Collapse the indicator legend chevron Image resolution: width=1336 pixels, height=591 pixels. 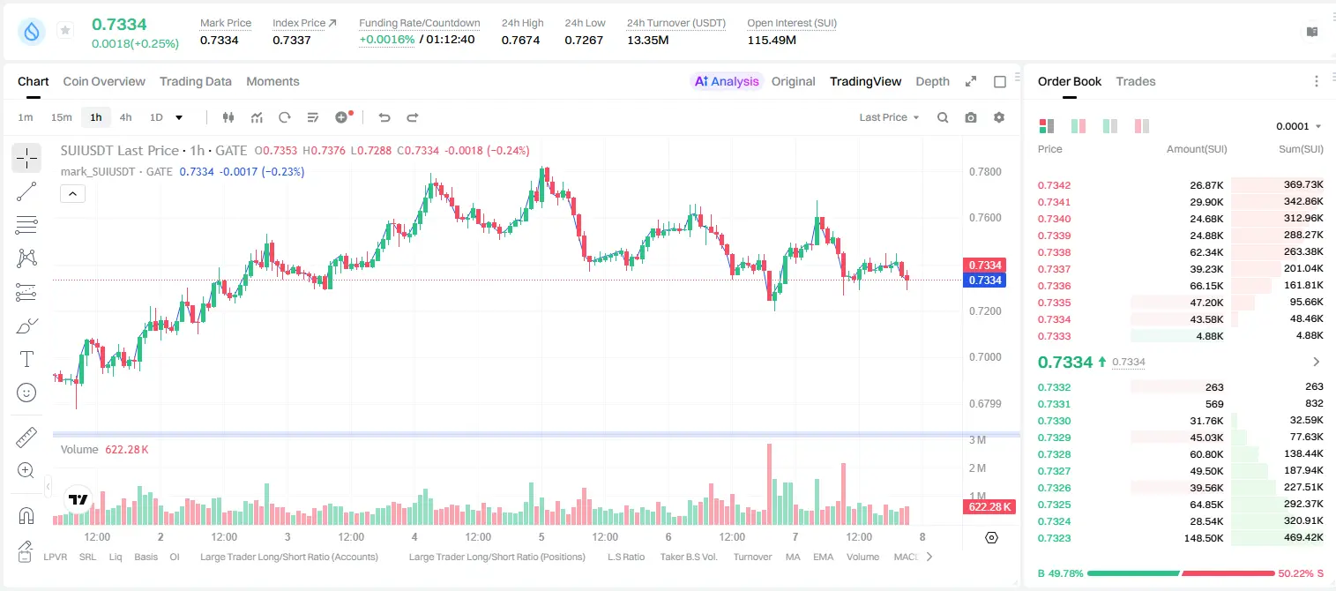pyautogui.click(x=72, y=194)
